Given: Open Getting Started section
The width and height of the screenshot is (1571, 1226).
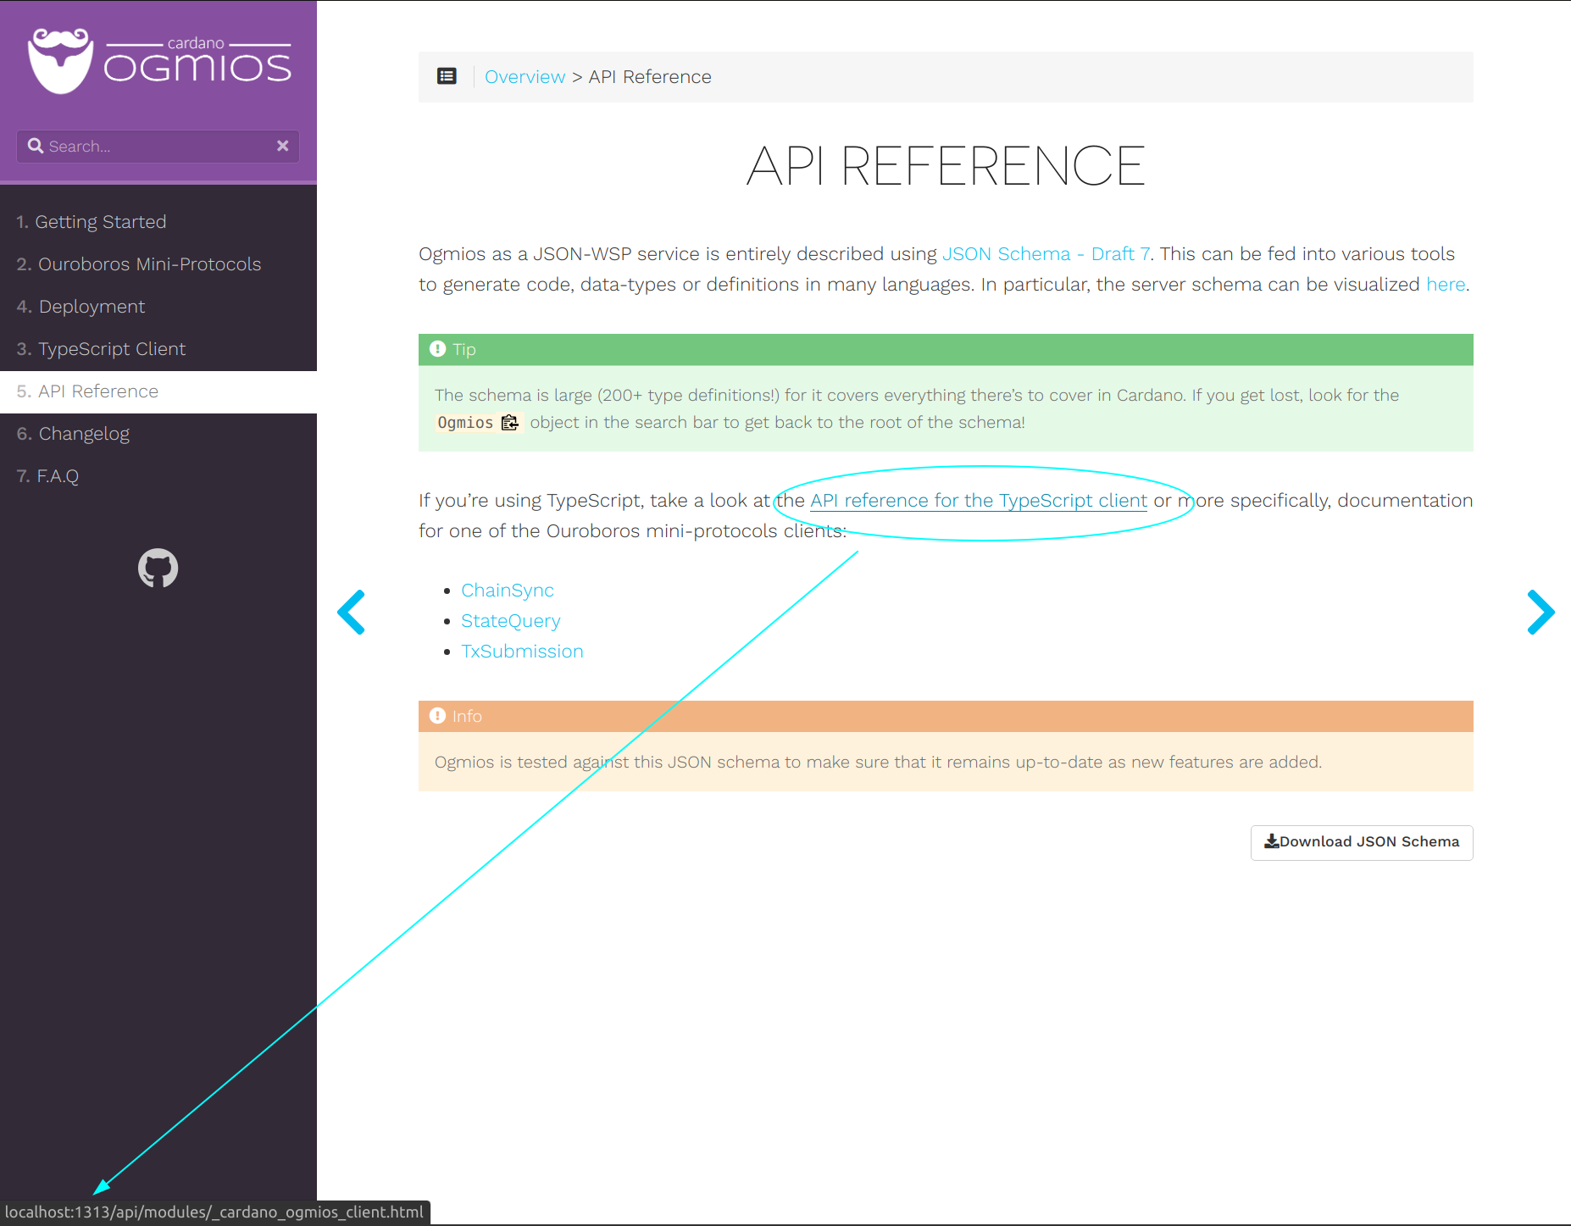Looking at the screenshot, I should pyautogui.click(x=158, y=222).
